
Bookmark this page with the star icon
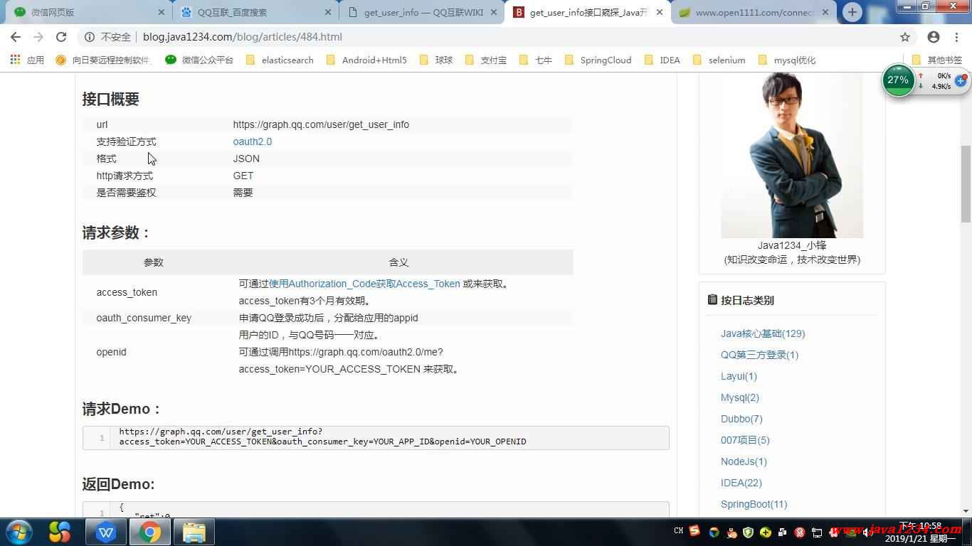[905, 37]
